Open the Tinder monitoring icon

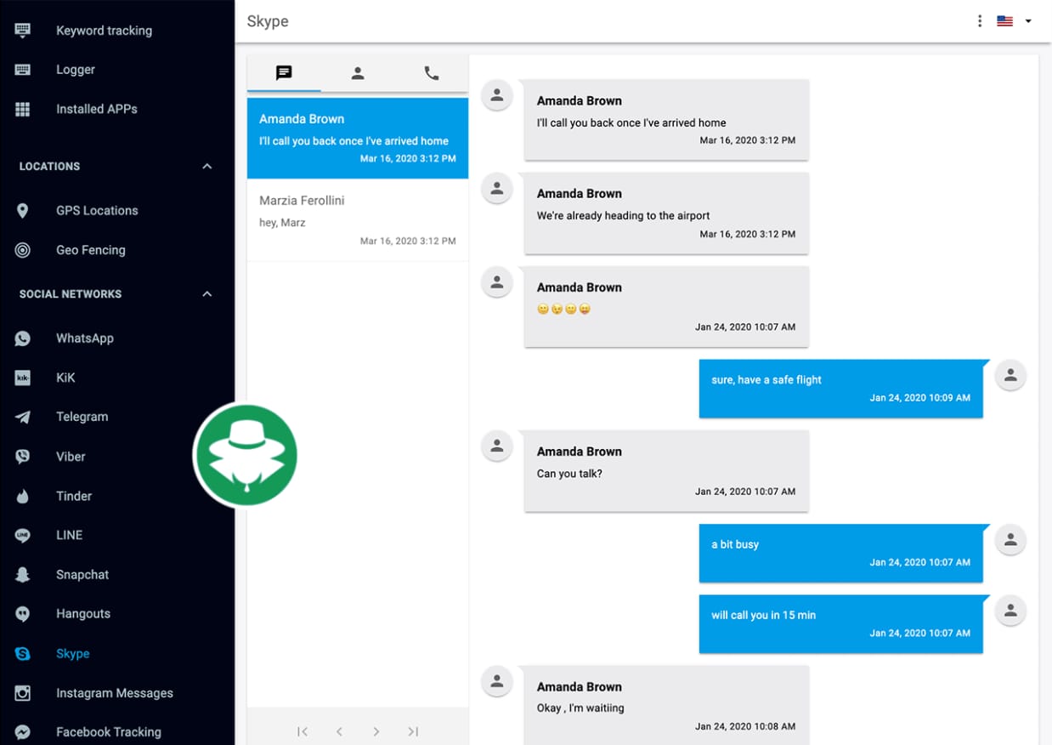[x=22, y=496]
